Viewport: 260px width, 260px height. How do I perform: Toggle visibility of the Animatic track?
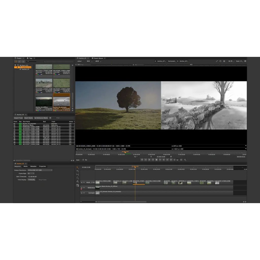point(84,193)
